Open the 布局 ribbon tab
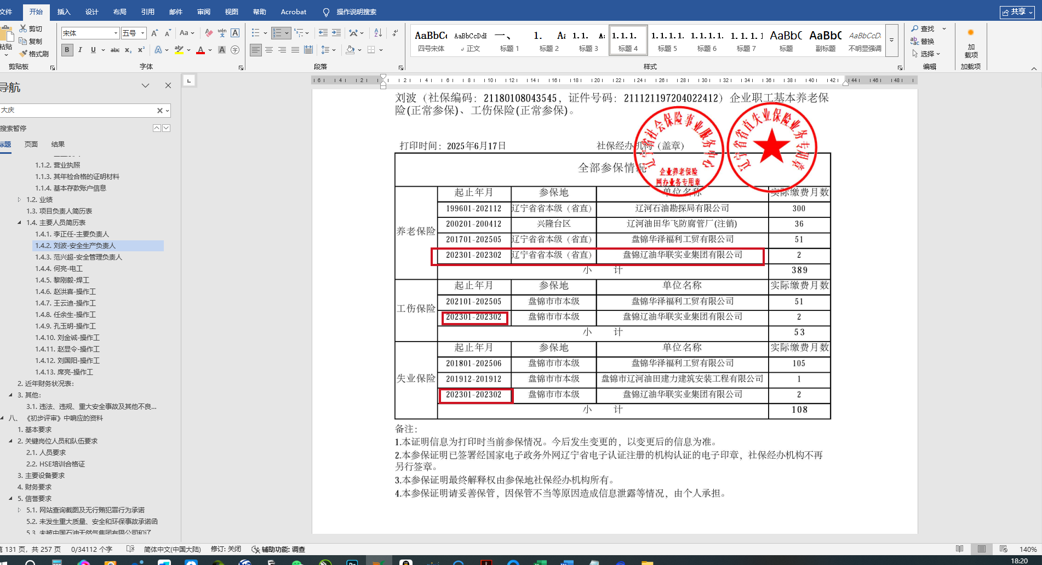This screenshot has width=1042, height=565. (x=120, y=11)
